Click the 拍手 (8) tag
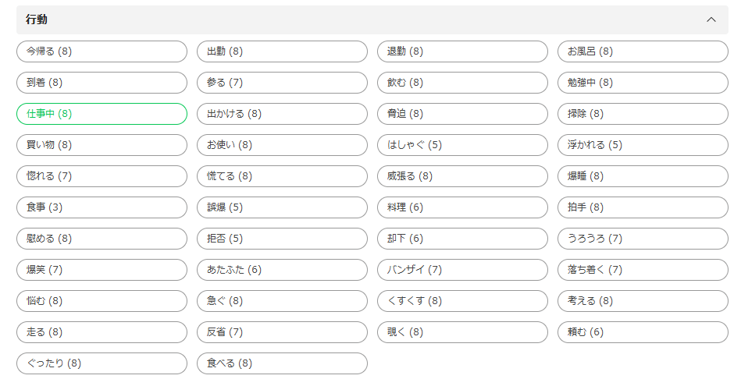 click(x=643, y=207)
